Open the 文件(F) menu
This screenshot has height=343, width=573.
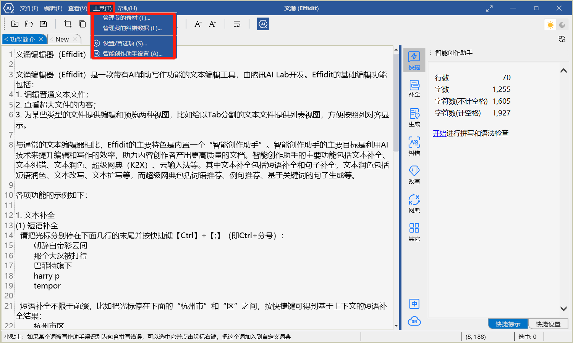(29, 8)
